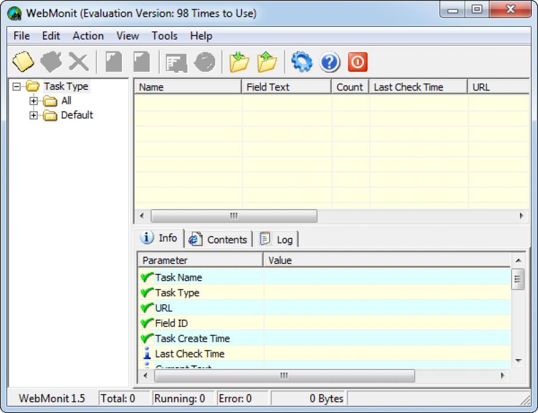Open the Action menu
The height and width of the screenshot is (413, 538).
point(88,36)
